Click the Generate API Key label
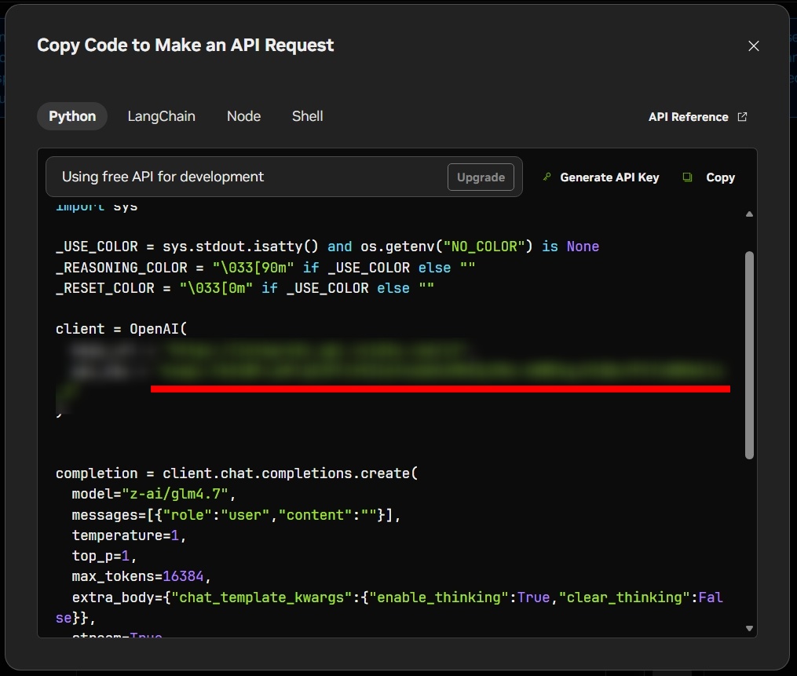 (609, 177)
